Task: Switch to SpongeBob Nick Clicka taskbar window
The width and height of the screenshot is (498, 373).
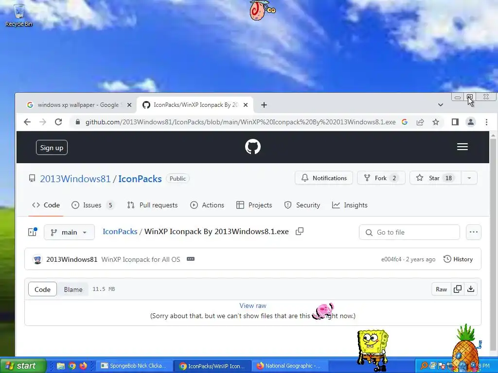Action: pyautogui.click(x=134, y=366)
